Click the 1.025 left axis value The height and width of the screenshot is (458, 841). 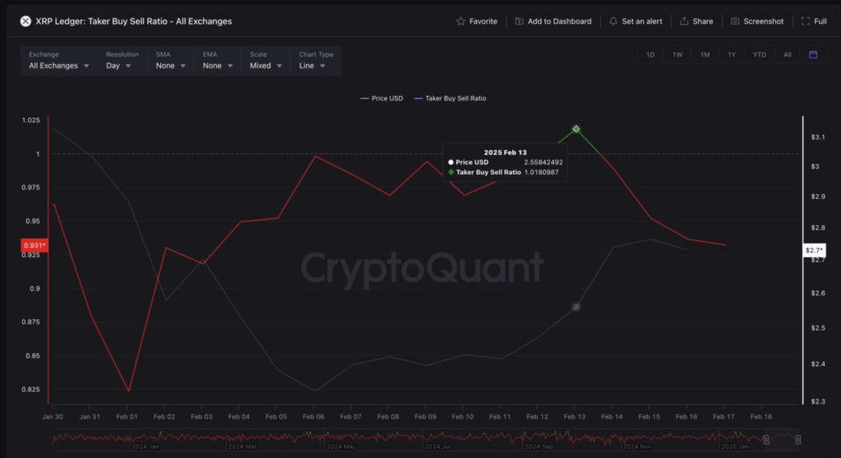(30, 120)
